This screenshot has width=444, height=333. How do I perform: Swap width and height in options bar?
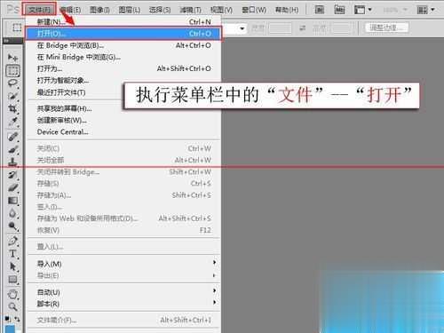coord(302,28)
